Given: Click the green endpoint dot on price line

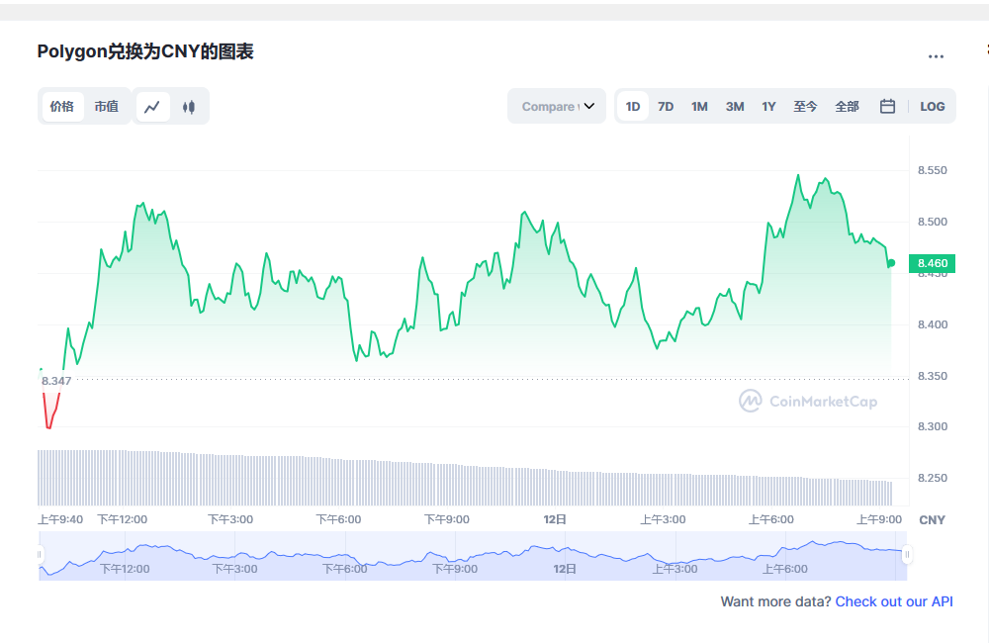Looking at the screenshot, I should [x=891, y=263].
